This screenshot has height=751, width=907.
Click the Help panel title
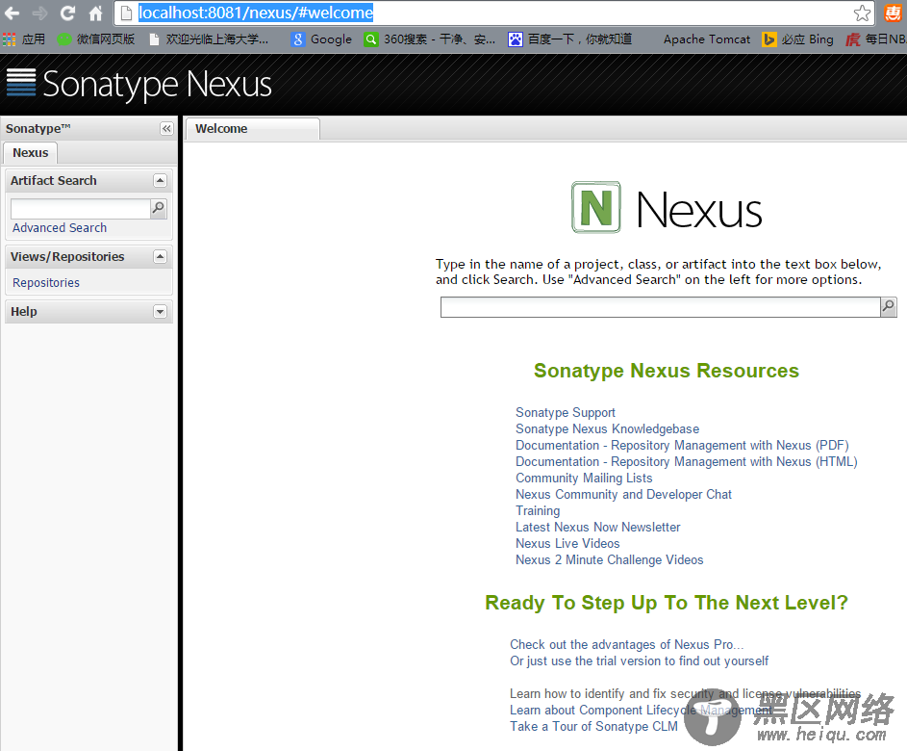(x=24, y=312)
